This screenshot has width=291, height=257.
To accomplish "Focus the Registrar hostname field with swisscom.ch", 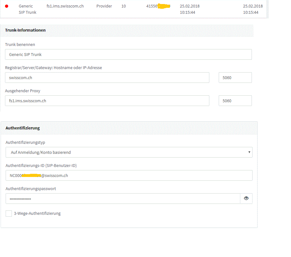I will tap(107, 78).
